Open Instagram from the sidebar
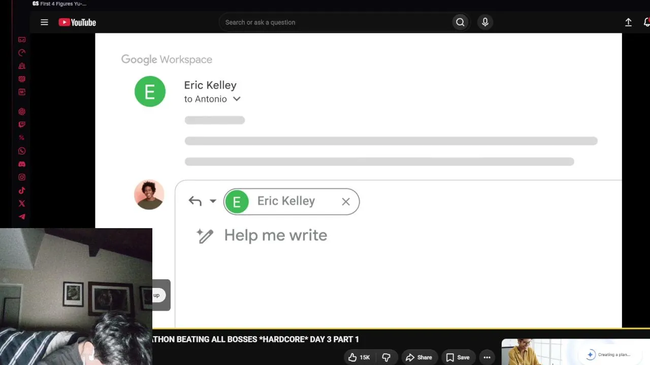This screenshot has height=365, width=650. coord(22,177)
